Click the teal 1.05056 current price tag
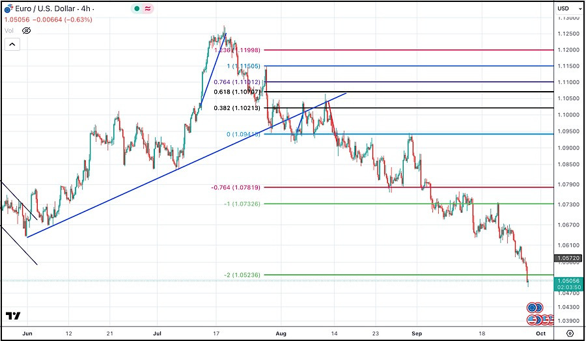Viewport: 586px width, 341px height. (x=568, y=284)
